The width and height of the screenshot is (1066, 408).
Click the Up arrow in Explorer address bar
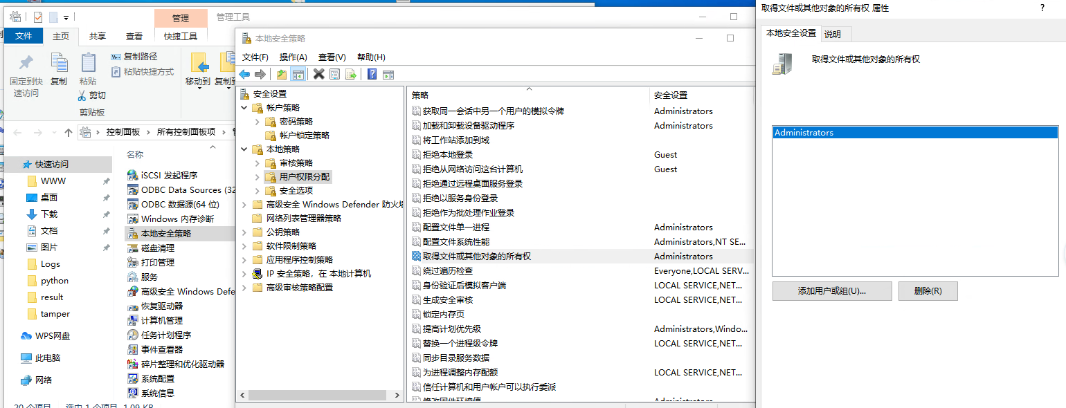coord(68,132)
